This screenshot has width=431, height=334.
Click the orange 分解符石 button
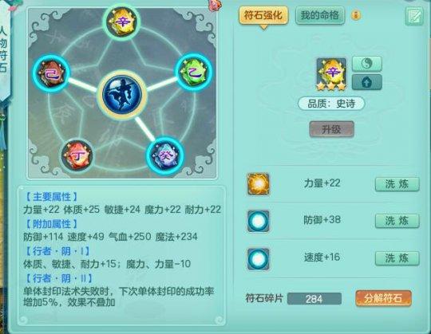383,298
